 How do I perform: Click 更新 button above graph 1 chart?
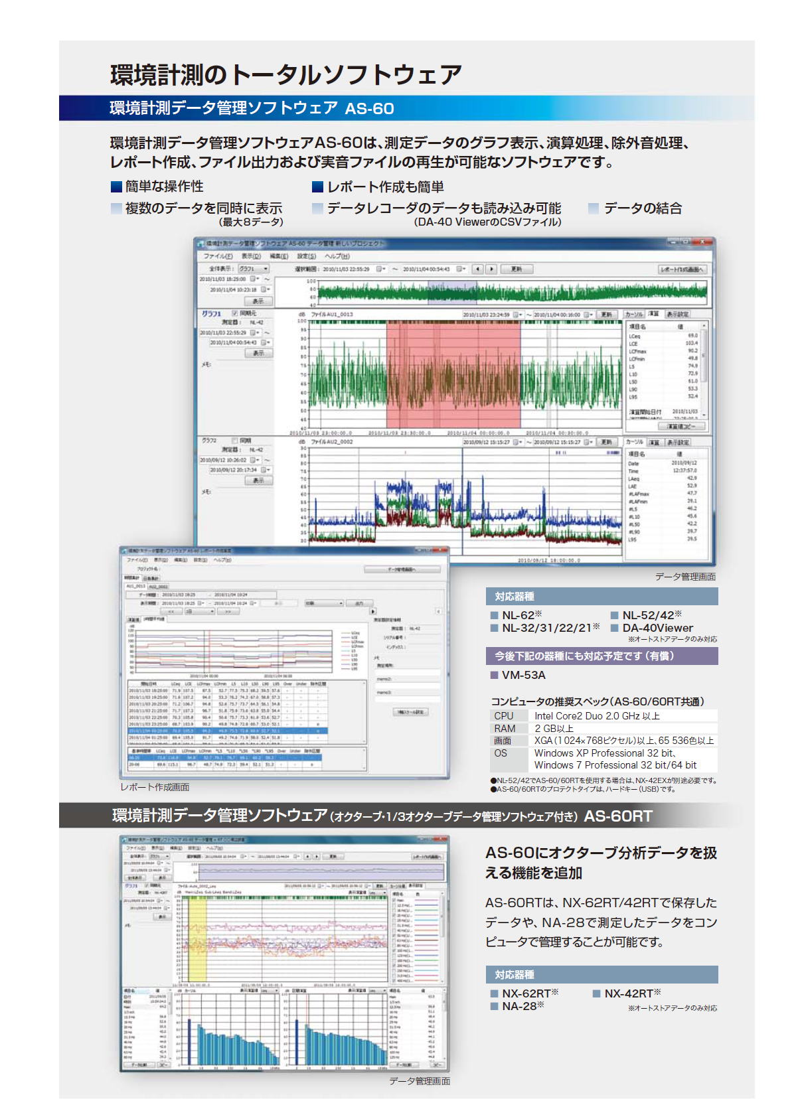click(x=606, y=315)
